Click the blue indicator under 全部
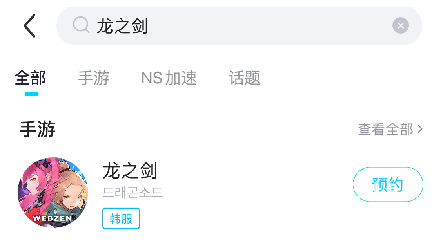Screen dimensions: 441x249 [x=31, y=94]
